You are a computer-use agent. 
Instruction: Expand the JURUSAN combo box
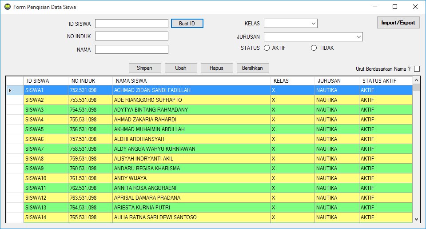point(358,36)
